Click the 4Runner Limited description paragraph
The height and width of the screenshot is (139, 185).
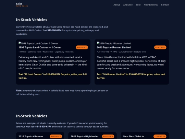131,63
